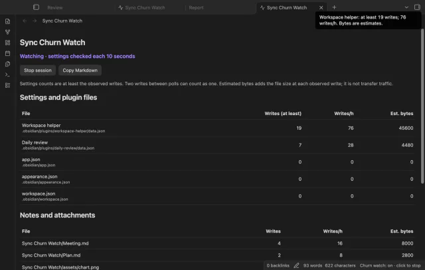Select the Daily review file row
The image size is (425, 270).
(217, 145)
